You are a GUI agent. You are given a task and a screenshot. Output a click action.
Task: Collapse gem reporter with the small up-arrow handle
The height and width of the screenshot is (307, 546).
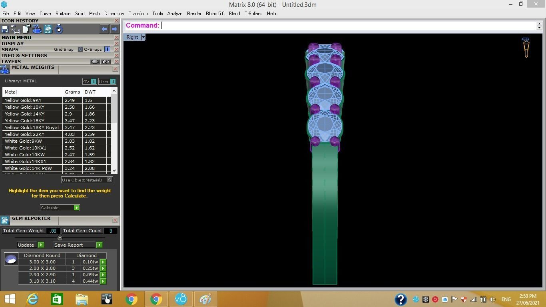[60, 238]
